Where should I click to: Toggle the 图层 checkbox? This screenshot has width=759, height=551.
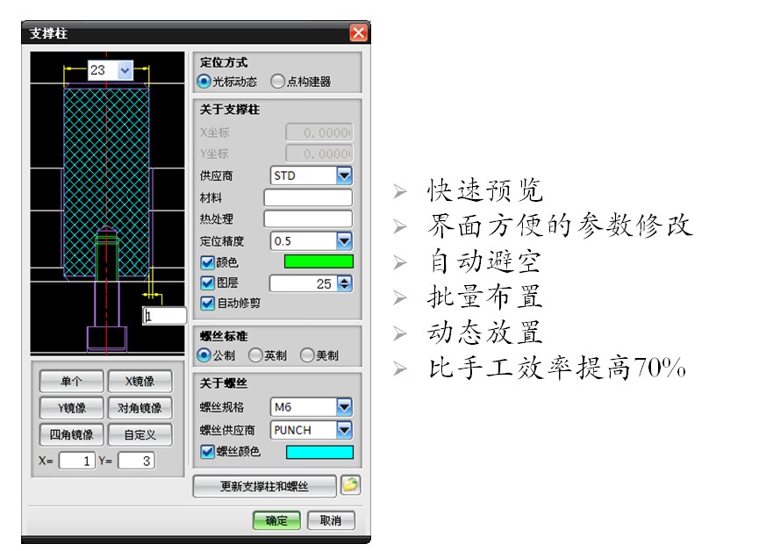[207, 283]
